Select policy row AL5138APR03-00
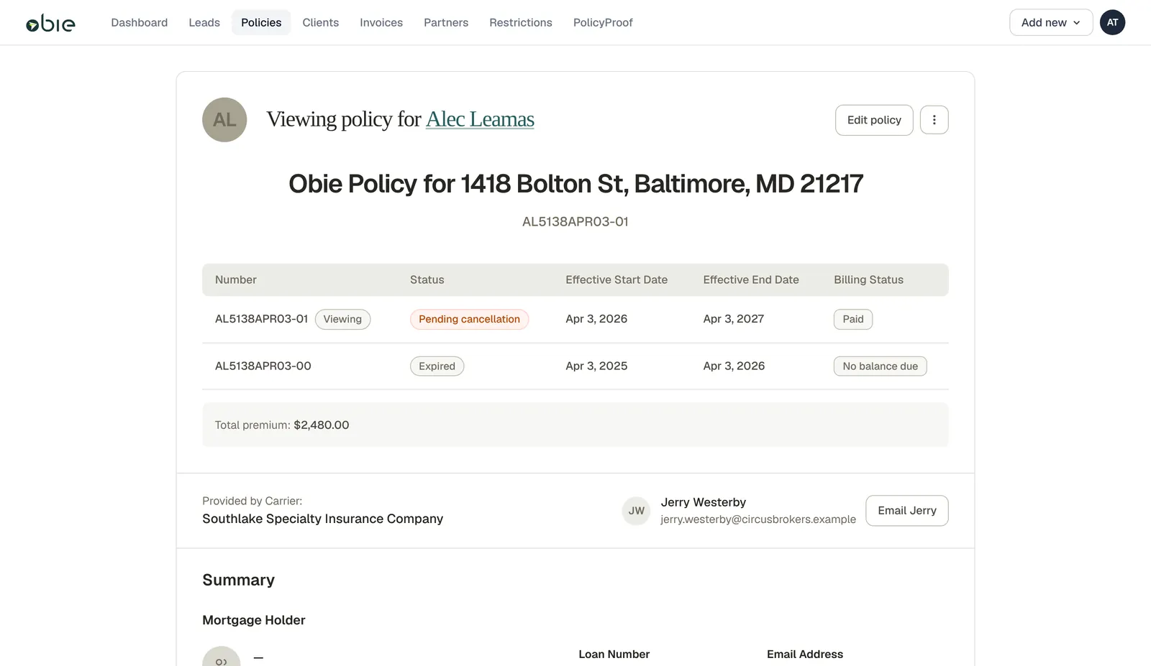The image size is (1151, 666). 575,366
